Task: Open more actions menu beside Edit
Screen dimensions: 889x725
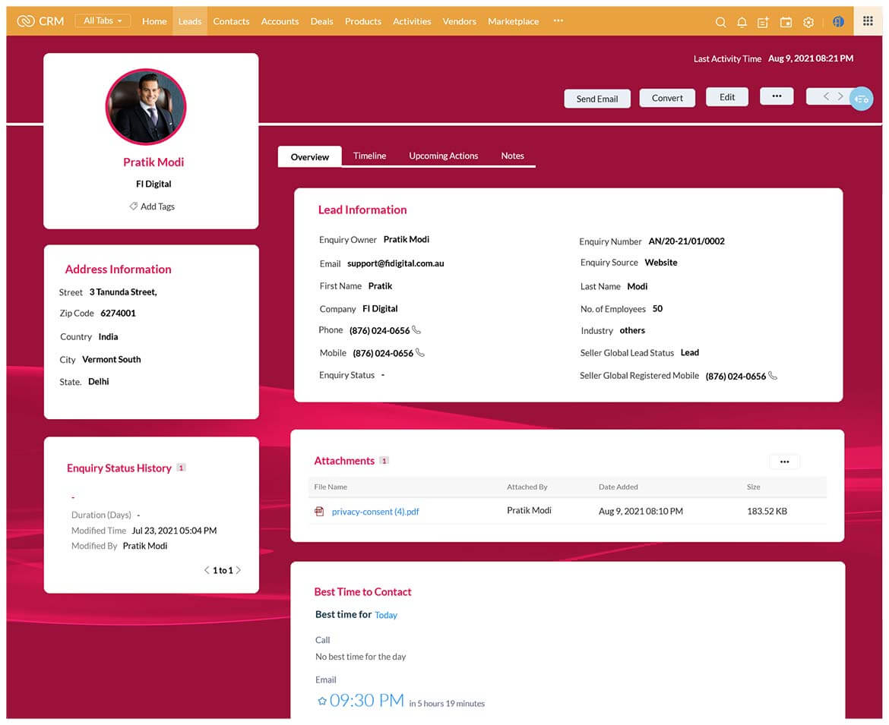Action: pos(776,96)
